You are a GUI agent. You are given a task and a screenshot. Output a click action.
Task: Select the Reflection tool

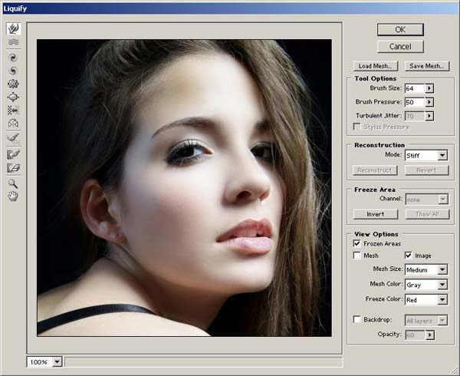[13, 124]
